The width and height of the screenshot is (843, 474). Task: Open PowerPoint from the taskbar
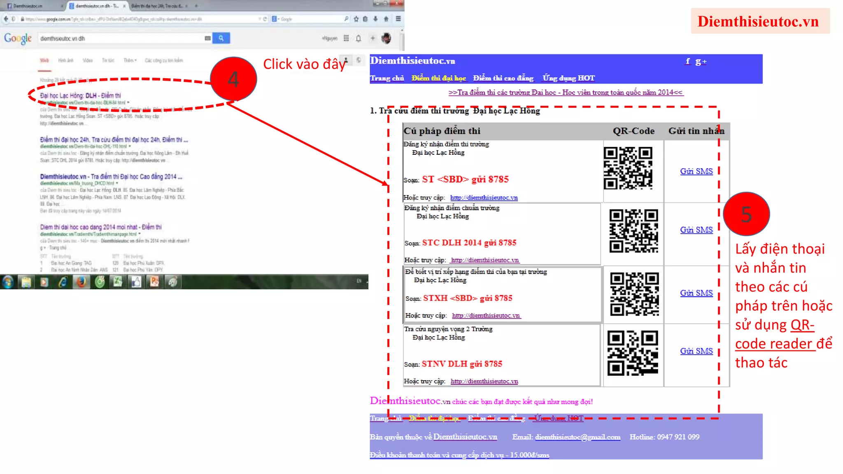point(154,282)
